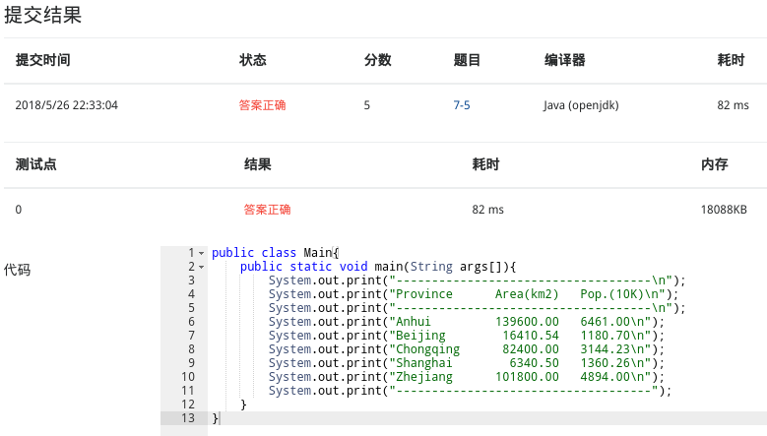Image resolution: width=767 pixels, height=436 pixels.
Task: Open the 7-5 problem link
Action: point(461,105)
